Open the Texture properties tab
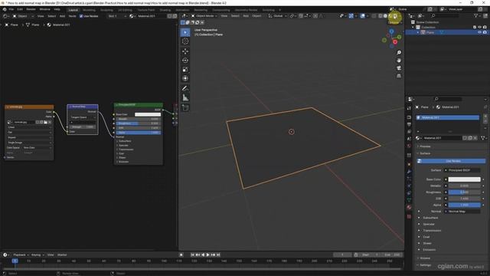This screenshot has height=276, width=490. click(409, 216)
